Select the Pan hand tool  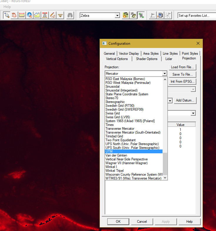pos(14,15)
